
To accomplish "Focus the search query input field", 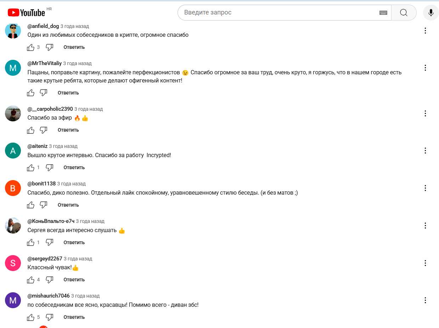I will [280, 13].
